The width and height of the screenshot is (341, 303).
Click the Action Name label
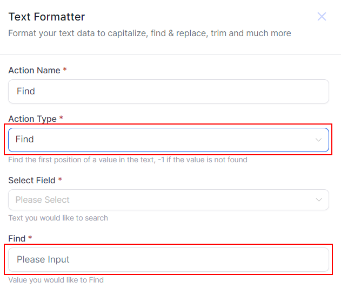(x=34, y=71)
